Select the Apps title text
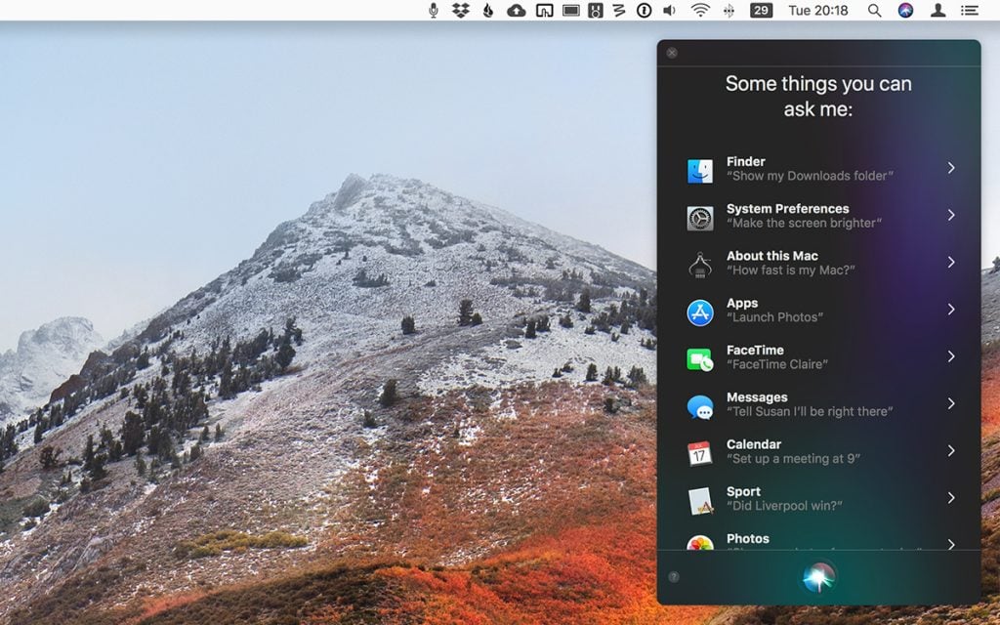This screenshot has height=625, width=1000. tap(742, 303)
